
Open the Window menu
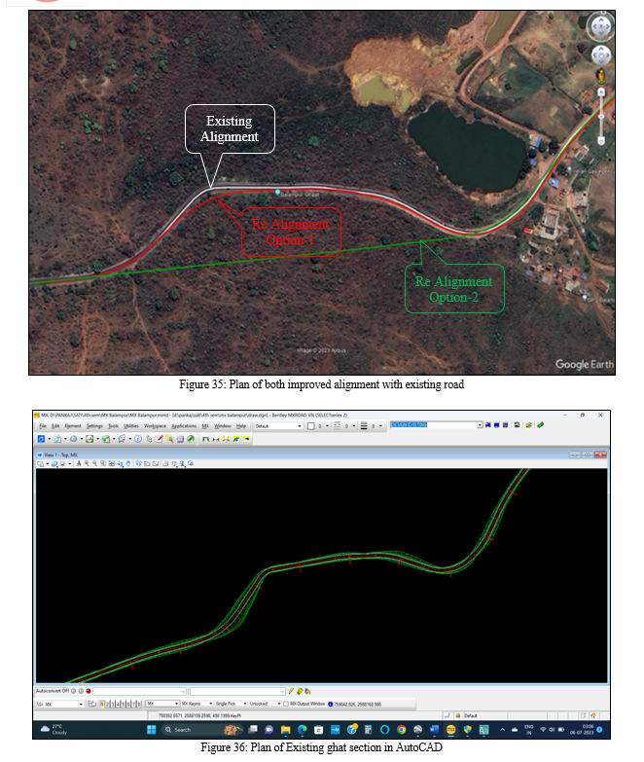click(x=223, y=426)
